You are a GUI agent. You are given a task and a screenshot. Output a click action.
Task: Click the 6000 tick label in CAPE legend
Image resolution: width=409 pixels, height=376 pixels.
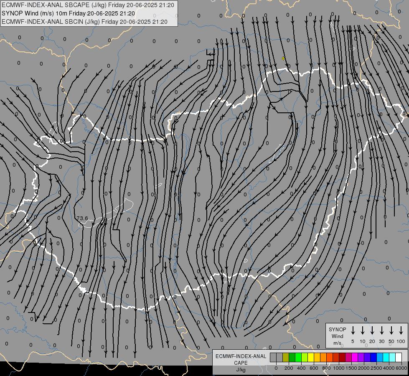(x=401, y=368)
